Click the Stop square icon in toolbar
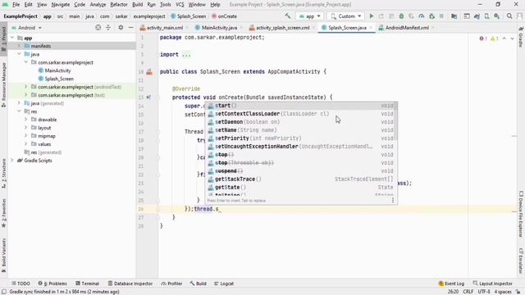This screenshot has height=295, width=525. (x=441, y=16)
